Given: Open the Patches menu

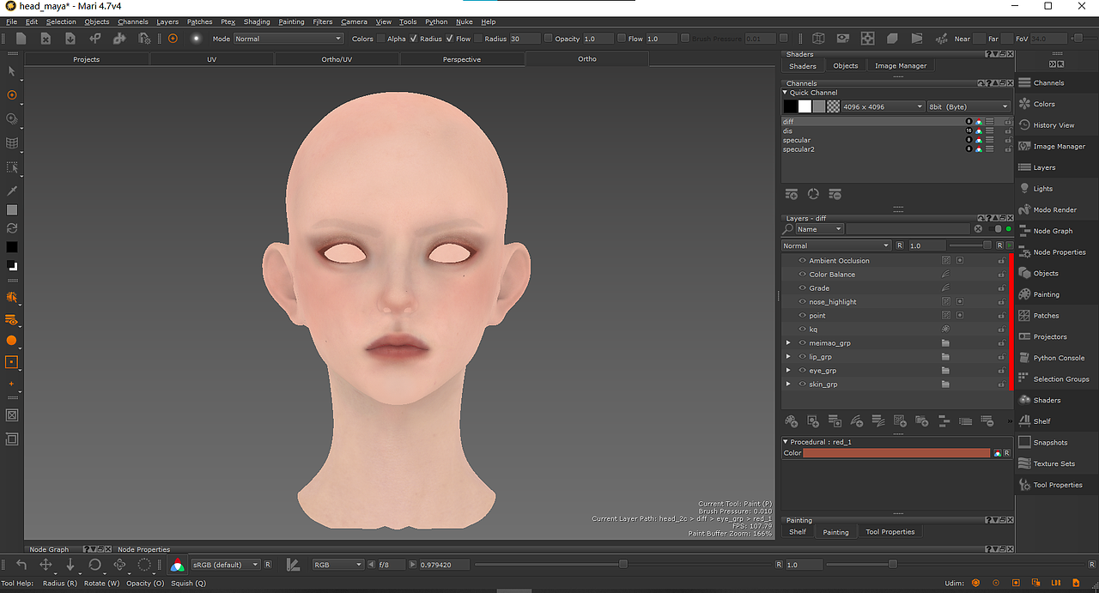Looking at the screenshot, I should pos(200,21).
